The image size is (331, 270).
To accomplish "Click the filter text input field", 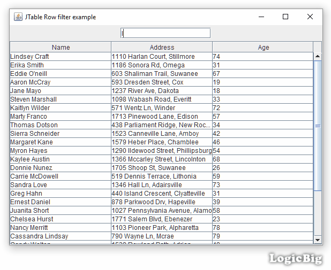I will (165, 33).
